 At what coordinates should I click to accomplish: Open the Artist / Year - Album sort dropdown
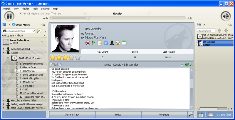[x=44, y=36]
